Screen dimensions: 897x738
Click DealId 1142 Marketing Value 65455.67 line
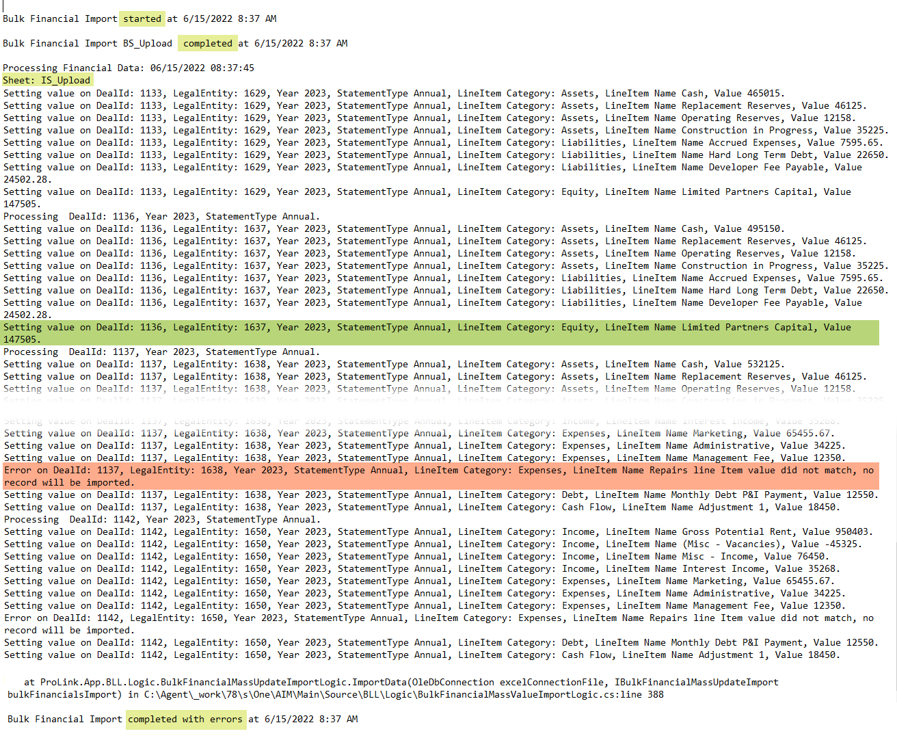(419, 581)
